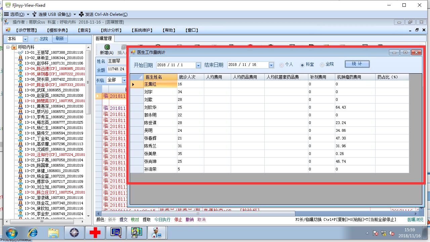This screenshot has height=242, width=430.
Task: Sort by 就诊人次 column header
Action: pos(190,77)
